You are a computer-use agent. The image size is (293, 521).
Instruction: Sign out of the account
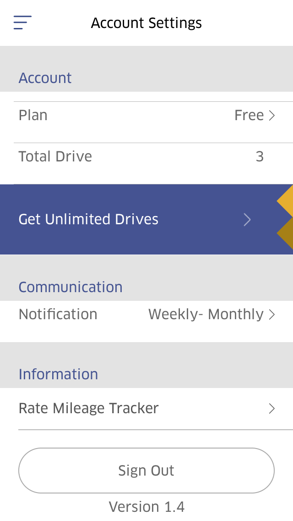pyautogui.click(x=146, y=471)
